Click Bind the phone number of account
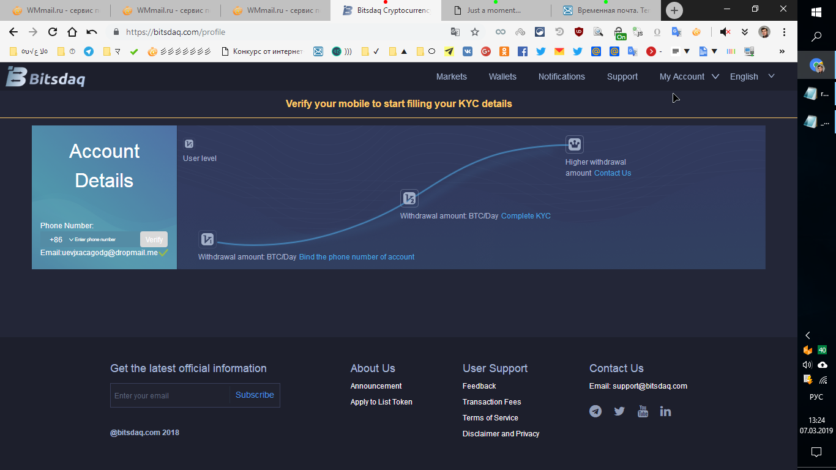This screenshot has height=470, width=836. 357,257
